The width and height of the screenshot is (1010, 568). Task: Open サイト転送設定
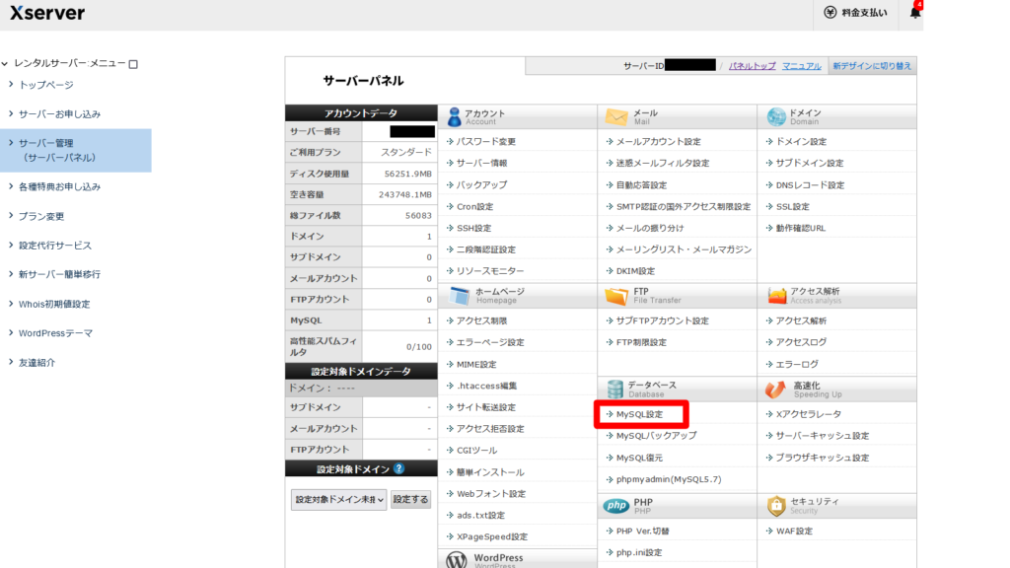pos(485,407)
